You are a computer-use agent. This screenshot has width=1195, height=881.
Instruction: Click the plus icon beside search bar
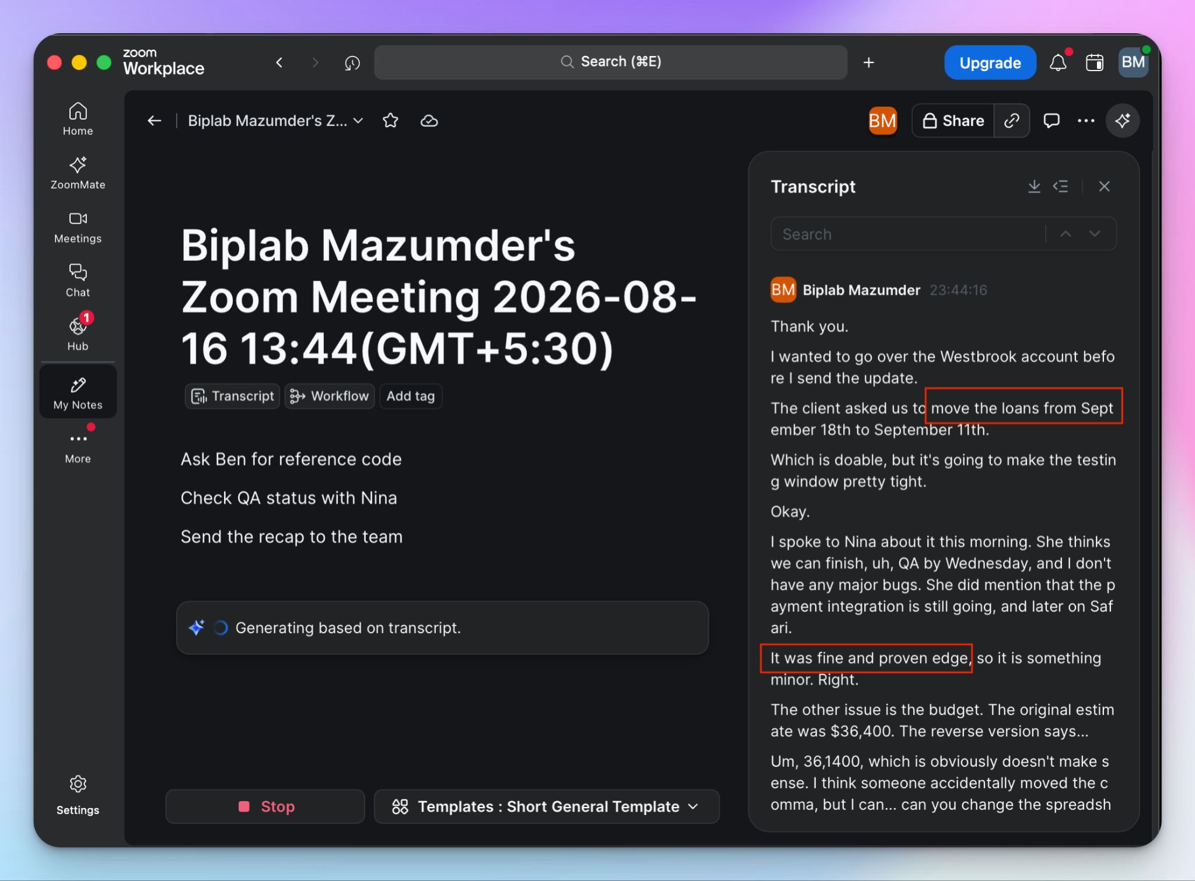click(x=869, y=62)
